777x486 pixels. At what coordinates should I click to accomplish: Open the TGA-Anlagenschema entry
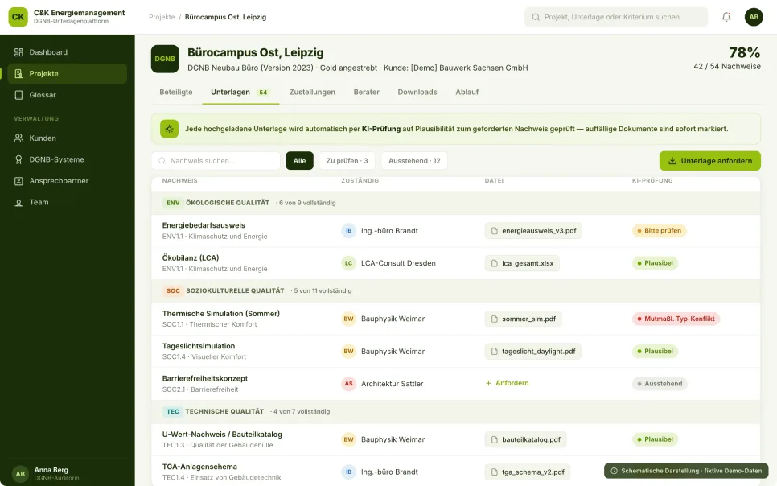click(x=199, y=467)
